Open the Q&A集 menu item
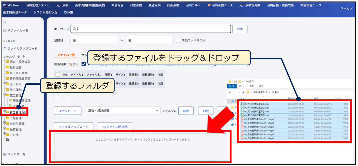Viewport: 358px width, 166px height. [69, 12]
